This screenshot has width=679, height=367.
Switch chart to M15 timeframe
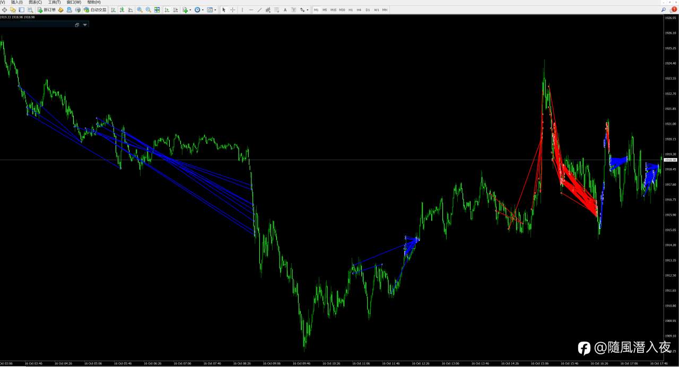pyautogui.click(x=333, y=10)
